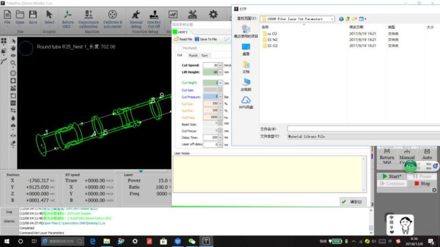
Task: Expand the Cut Pressure dropdown
Action: pyautogui.click(x=221, y=97)
